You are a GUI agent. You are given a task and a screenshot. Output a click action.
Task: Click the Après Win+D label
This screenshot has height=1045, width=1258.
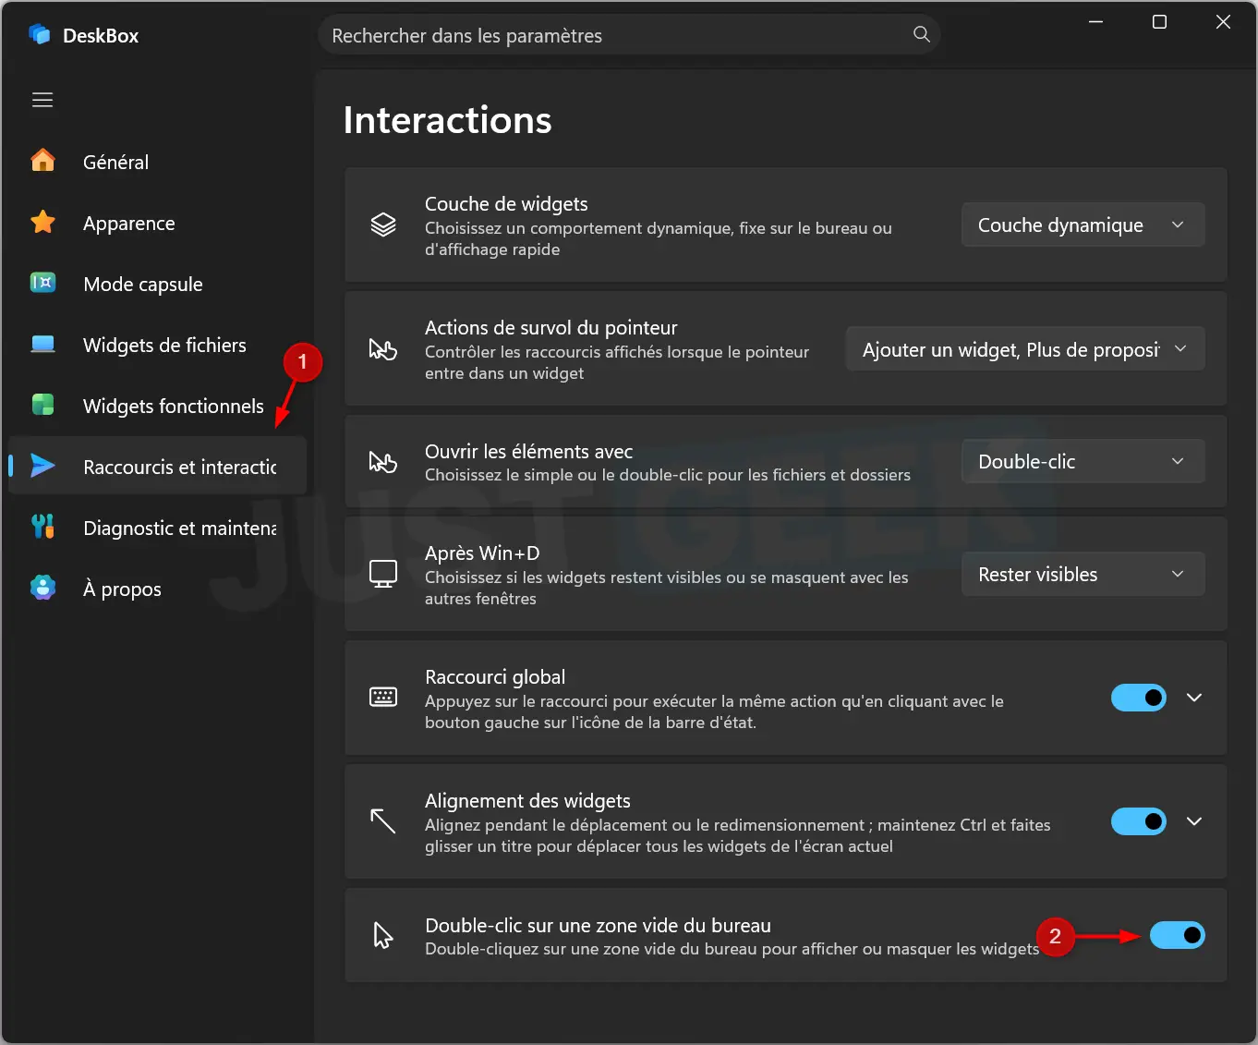pyautogui.click(x=482, y=553)
